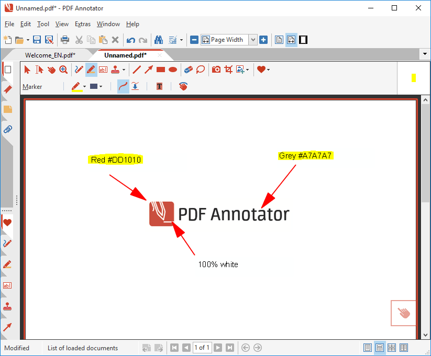This screenshot has height=356, width=431.
Task: Expand marker color dropdown arrow
Action: pos(84,87)
